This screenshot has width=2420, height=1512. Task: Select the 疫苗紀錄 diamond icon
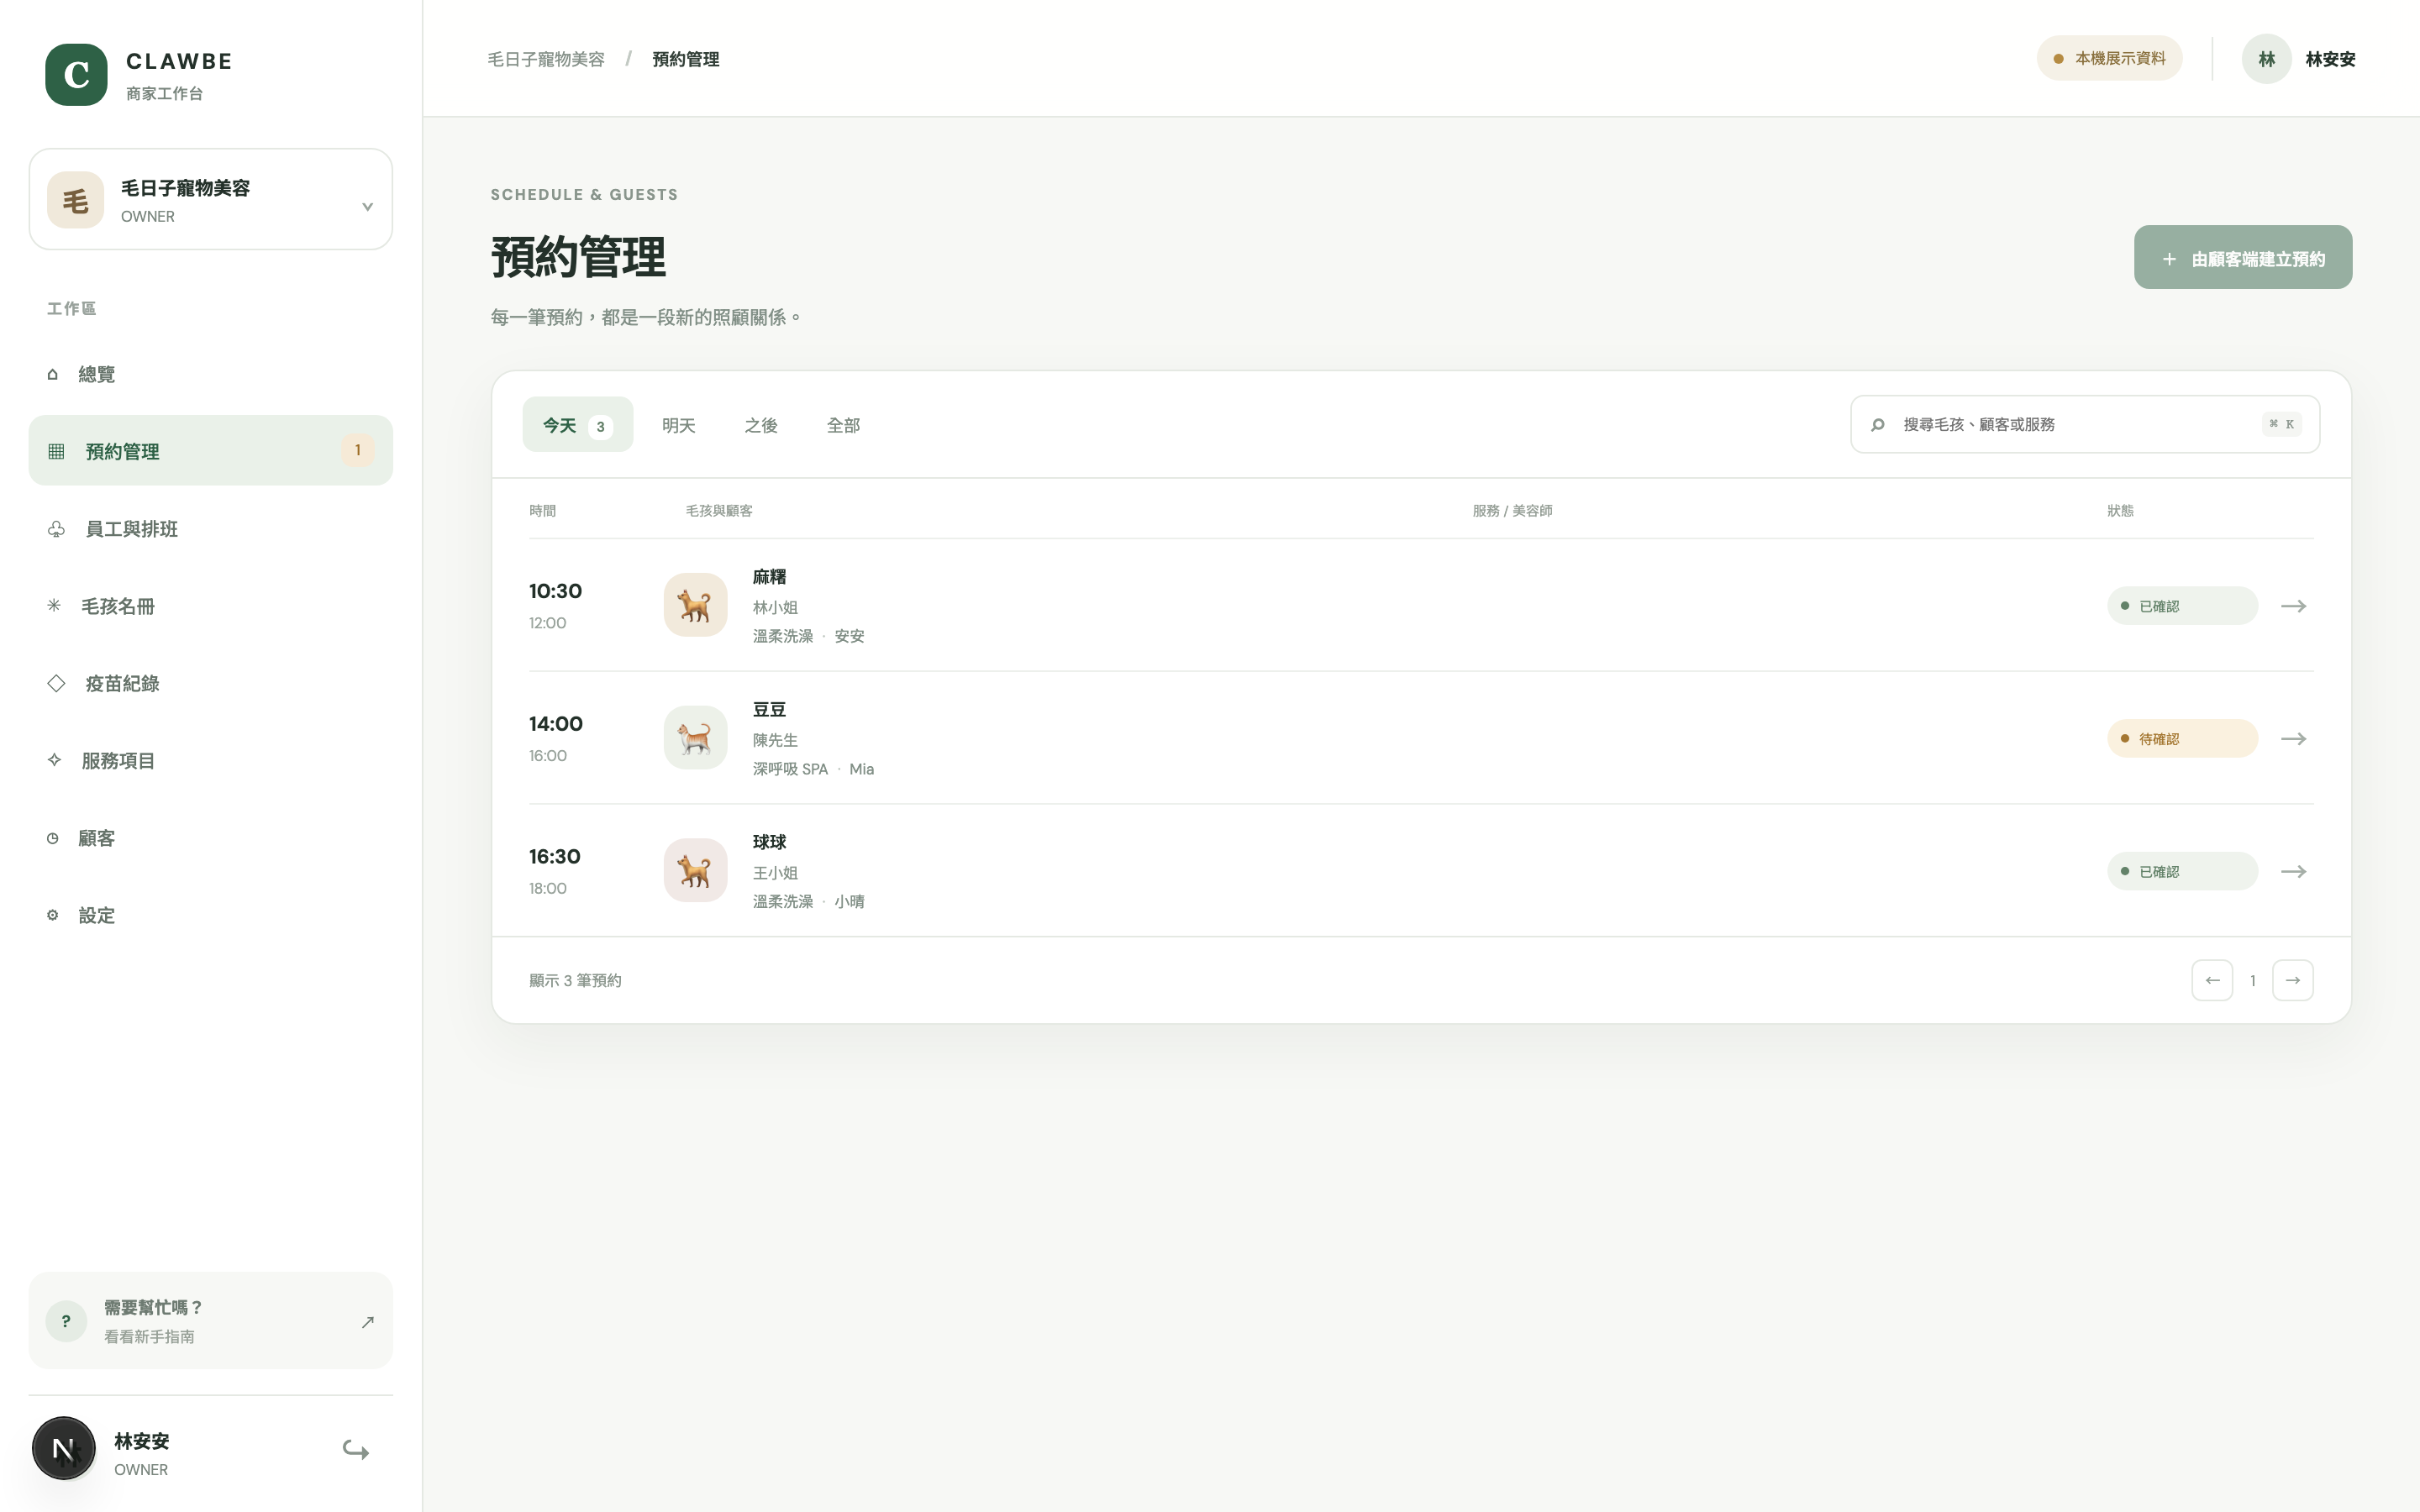[56, 683]
